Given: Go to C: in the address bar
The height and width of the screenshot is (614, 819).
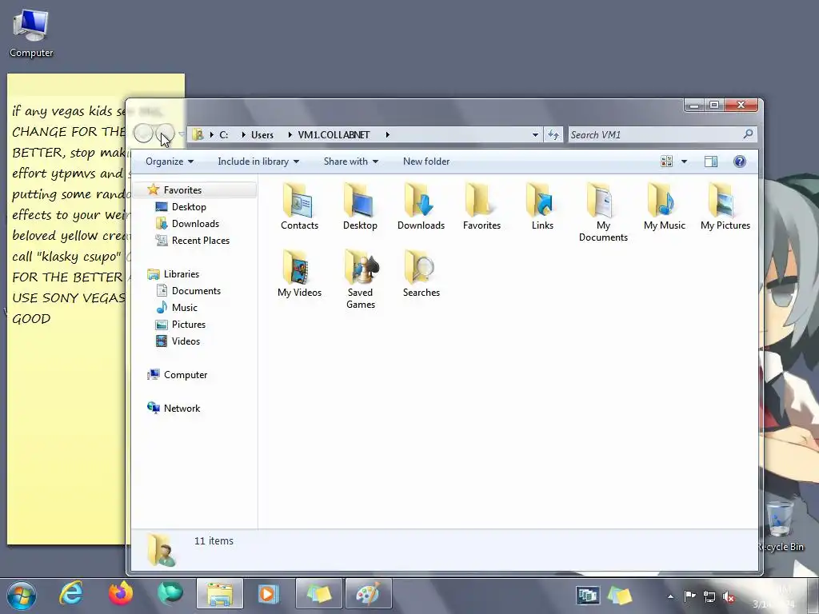Looking at the screenshot, I should [x=224, y=134].
